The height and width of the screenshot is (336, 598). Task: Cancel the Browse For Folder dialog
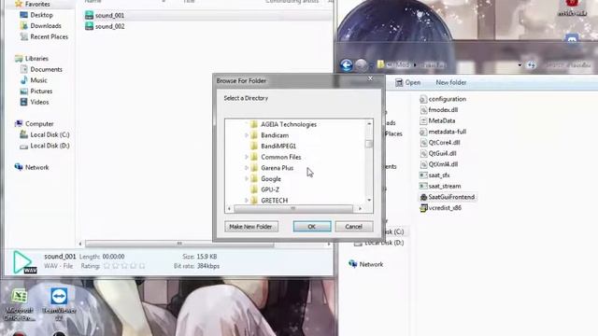(x=353, y=226)
